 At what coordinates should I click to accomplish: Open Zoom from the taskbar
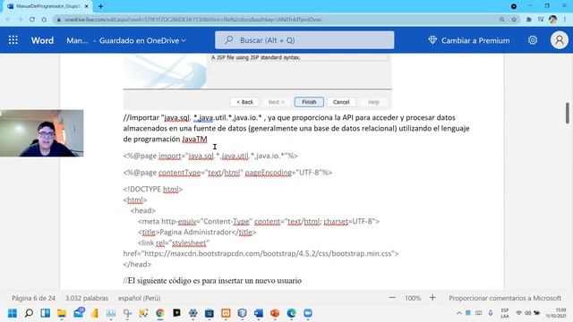click(308, 313)
